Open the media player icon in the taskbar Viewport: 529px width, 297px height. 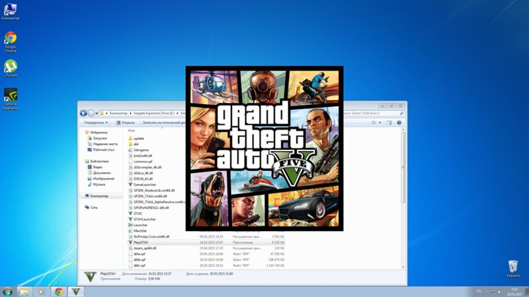click(x=41, y=292)
